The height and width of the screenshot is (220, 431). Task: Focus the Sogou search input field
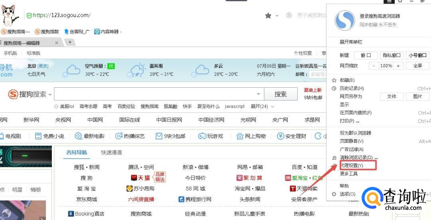point(155,94)
